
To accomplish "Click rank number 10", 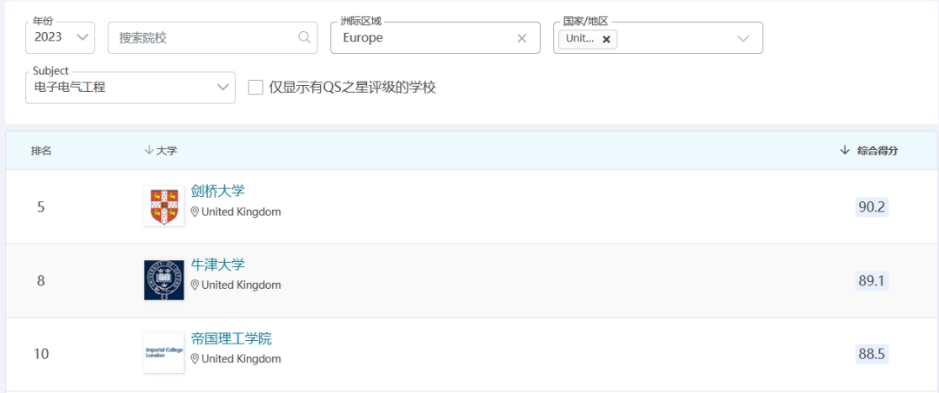I will tap(41, 354).
